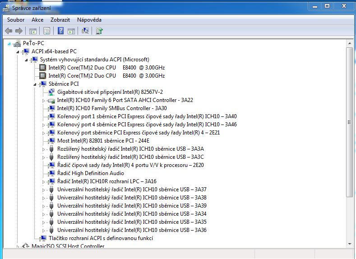Select Rozšířený hostitelský řadič USB 3A3C

click(x=130, y=157)
